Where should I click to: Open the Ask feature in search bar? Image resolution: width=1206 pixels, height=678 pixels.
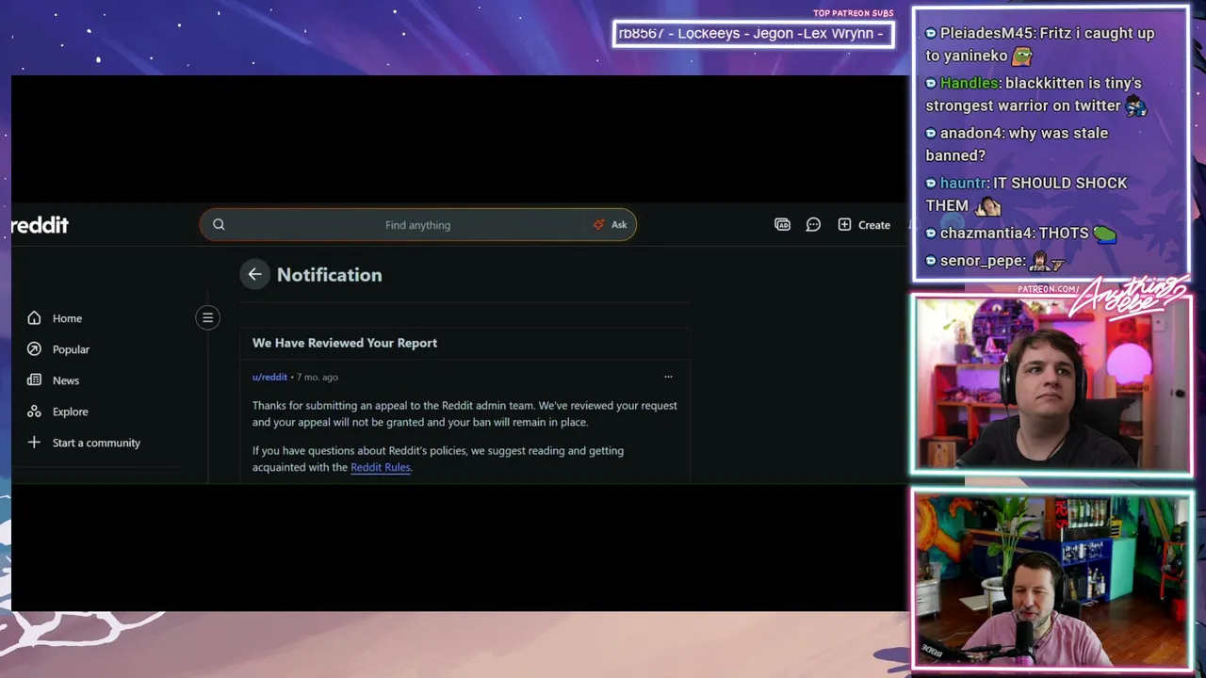point(611,225)
